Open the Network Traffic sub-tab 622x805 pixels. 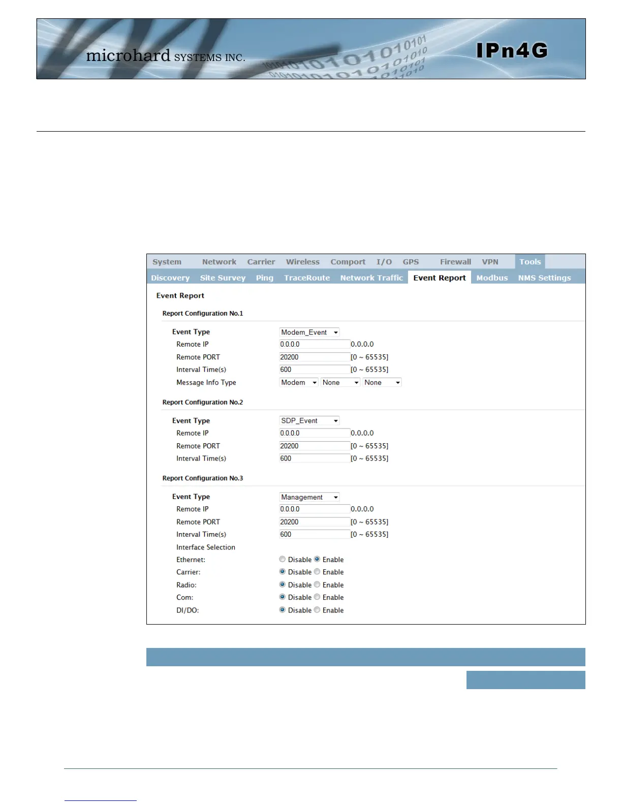(x=371, y=277)
